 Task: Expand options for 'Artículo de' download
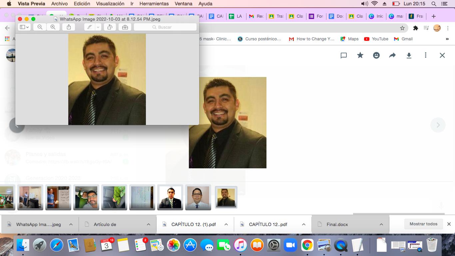pyautogui.click(x=149, y=224)
